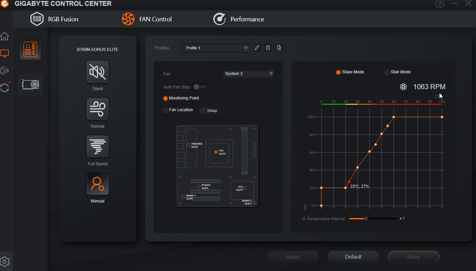Select the CPU sensor point
This screenshot has height=271, width=476.
coord(216,152)
